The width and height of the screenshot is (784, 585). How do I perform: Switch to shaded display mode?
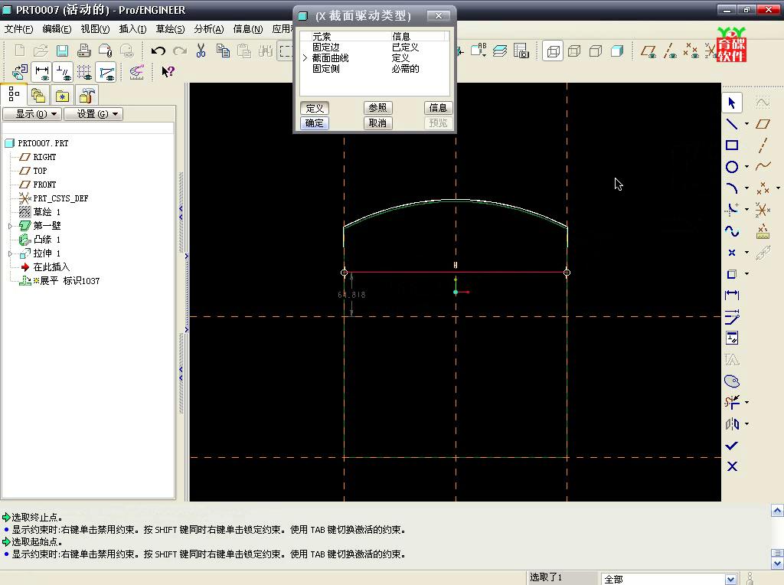tap(617, 51)
